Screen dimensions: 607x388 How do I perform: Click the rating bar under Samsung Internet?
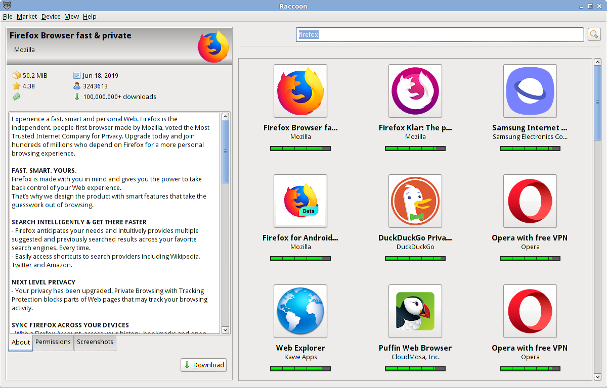(530, 149)
